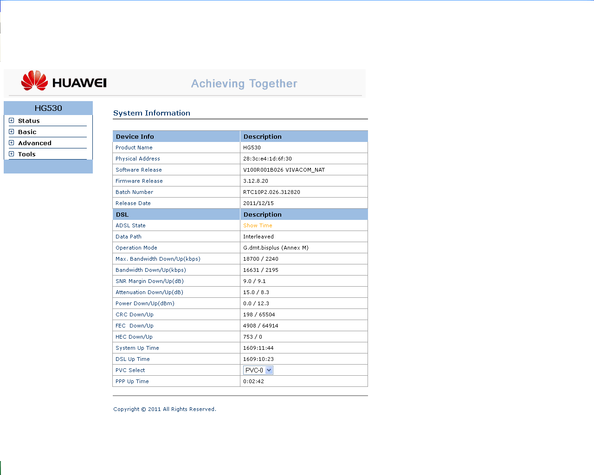The width and height of the screenshot is (594, 475).
Task: Select system uptime 1609:11:44
Action: pos(258,348)
